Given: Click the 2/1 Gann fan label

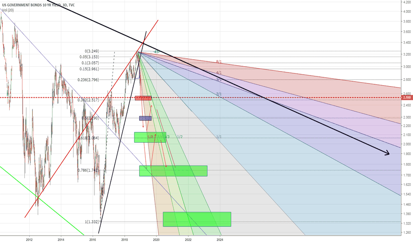Looking at the screenshot, I should pyautogui.click(x=219, y=94).
